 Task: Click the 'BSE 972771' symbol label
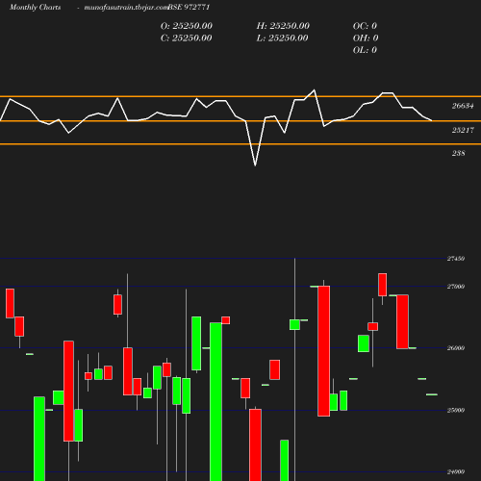189,8
